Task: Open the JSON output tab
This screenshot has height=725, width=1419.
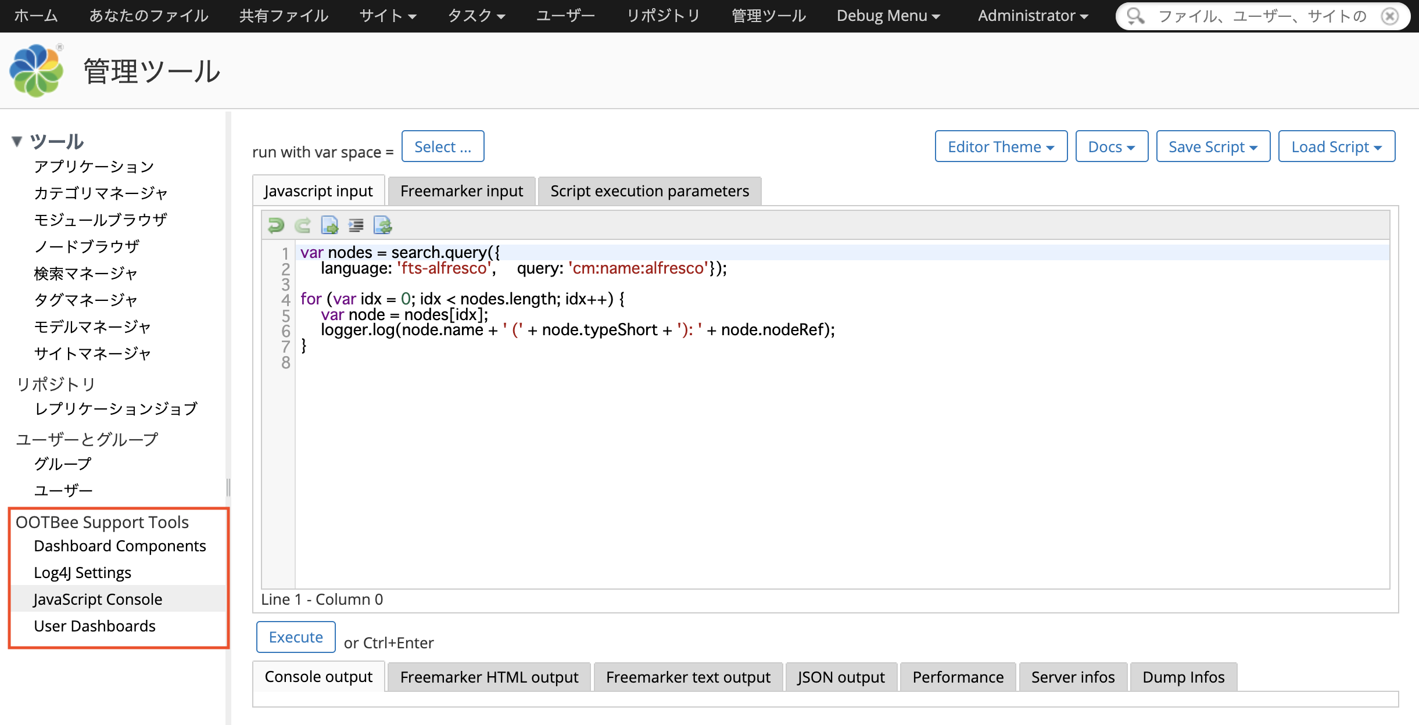Action: tap(840, 677)
